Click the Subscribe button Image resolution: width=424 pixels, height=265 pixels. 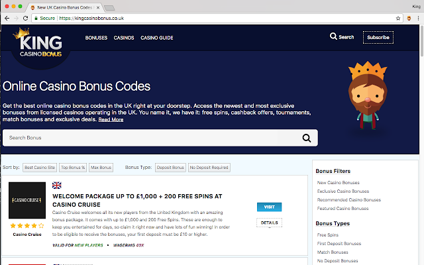378,37
